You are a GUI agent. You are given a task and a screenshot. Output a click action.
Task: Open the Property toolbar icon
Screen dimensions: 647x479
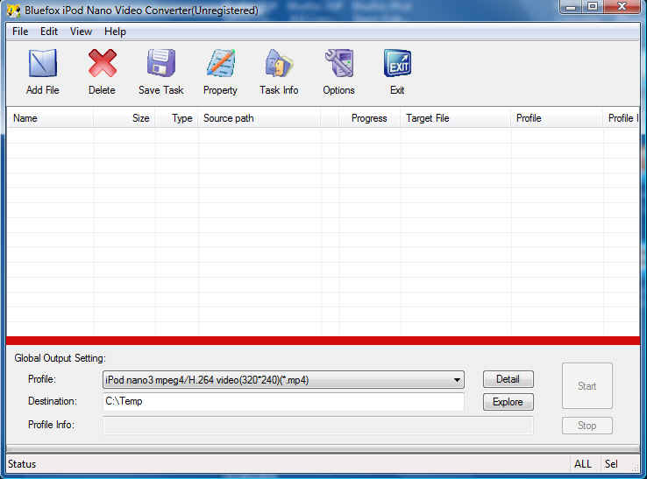tap(220, 63)
